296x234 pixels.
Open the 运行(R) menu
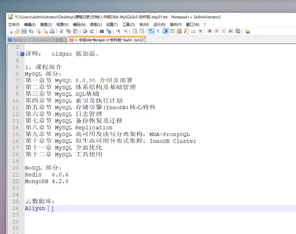point(159,25)
